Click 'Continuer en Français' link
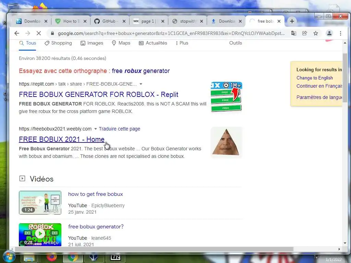This screenshot has width=351, height=263. [x=319, y=86]
